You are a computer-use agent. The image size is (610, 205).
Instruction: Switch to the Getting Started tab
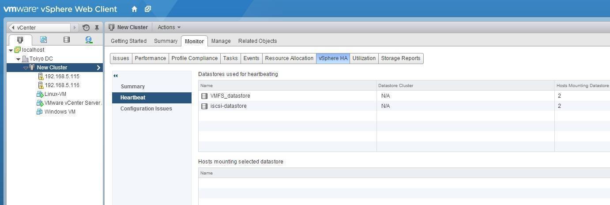click(x=128, y=41)
